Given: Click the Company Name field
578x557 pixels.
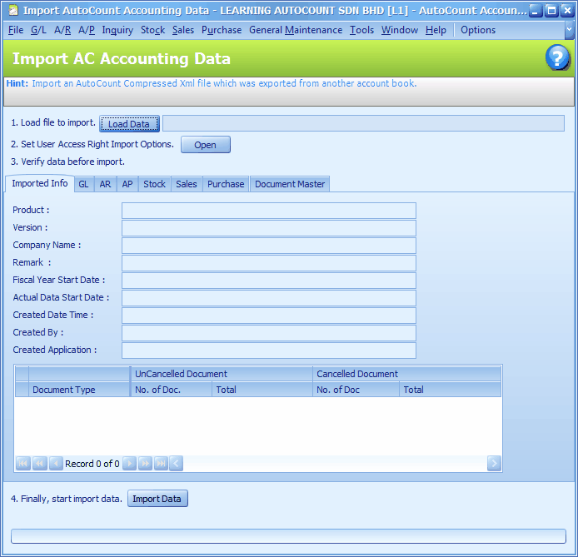Looking at the screenshot, I should pyautogui.click(x=269, y=246).
